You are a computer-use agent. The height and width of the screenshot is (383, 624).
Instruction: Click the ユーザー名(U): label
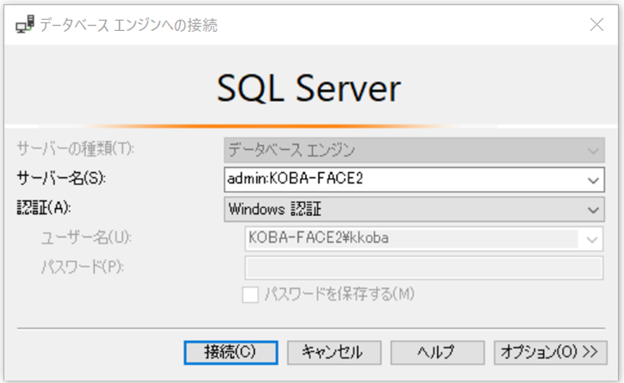(86, 238)
